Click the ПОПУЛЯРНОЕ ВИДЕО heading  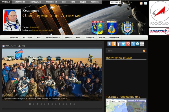pyautogui.click(x=119, y=58)
